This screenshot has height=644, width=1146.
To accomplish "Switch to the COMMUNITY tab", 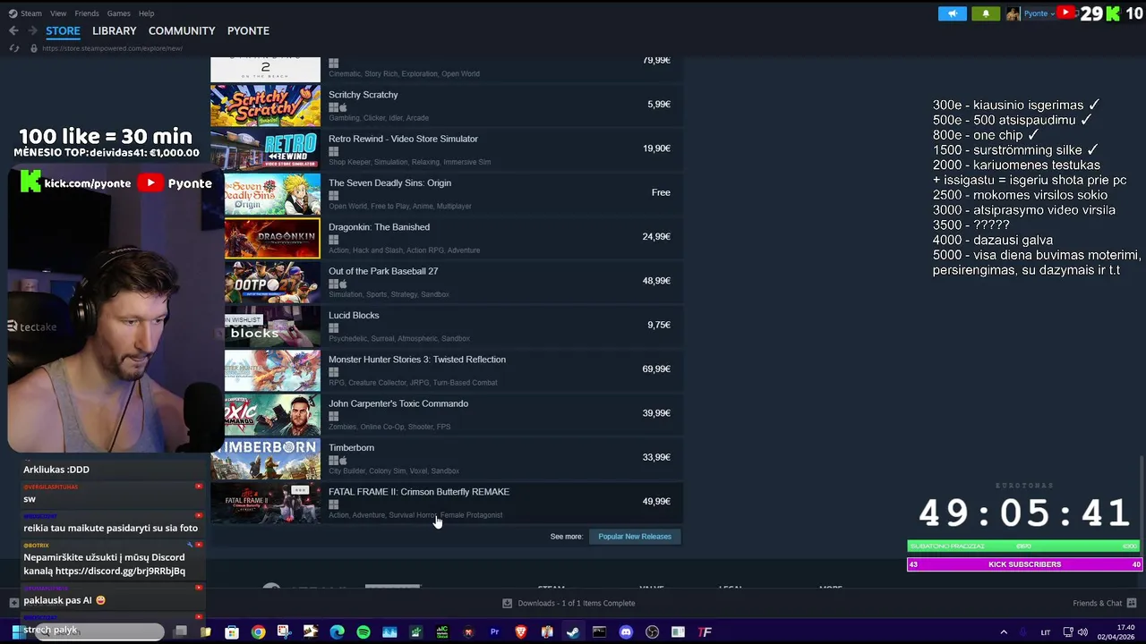I will click(x=182, y=30).
